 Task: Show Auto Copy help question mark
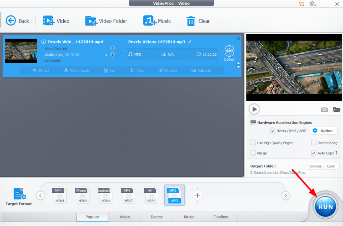(336, 153)
